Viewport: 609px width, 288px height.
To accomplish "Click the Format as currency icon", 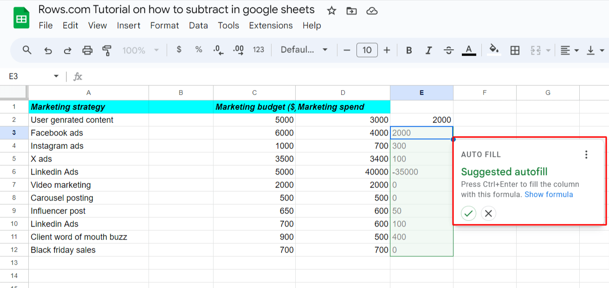I will 179,50.
